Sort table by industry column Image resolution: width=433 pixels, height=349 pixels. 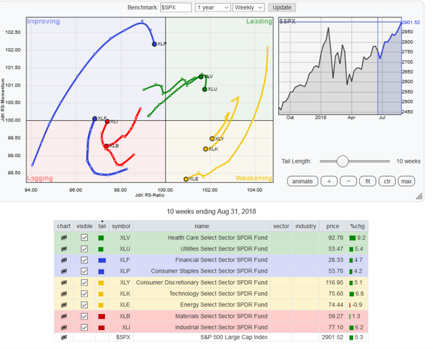click(x=305, y=226)
